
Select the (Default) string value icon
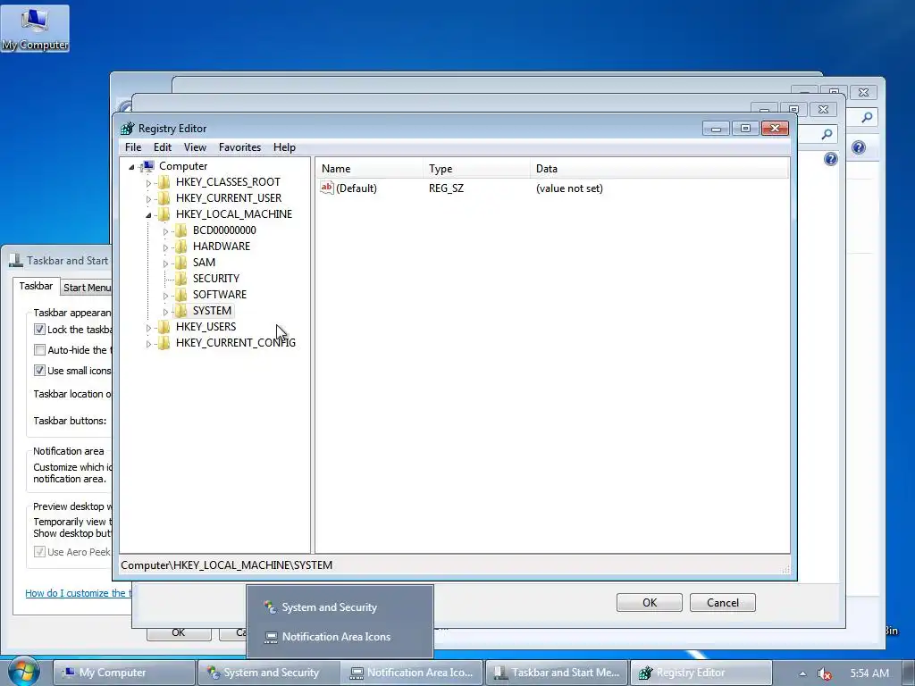(x=327, y=188)
